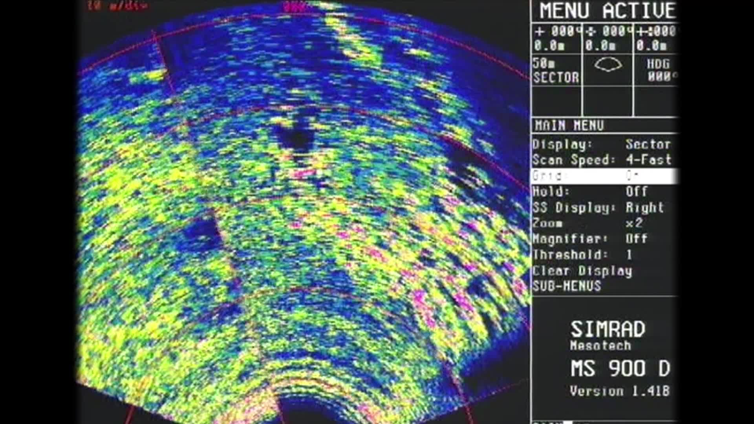Click the third cursor marker readout
Screen dimensions: 754x424
657,38
